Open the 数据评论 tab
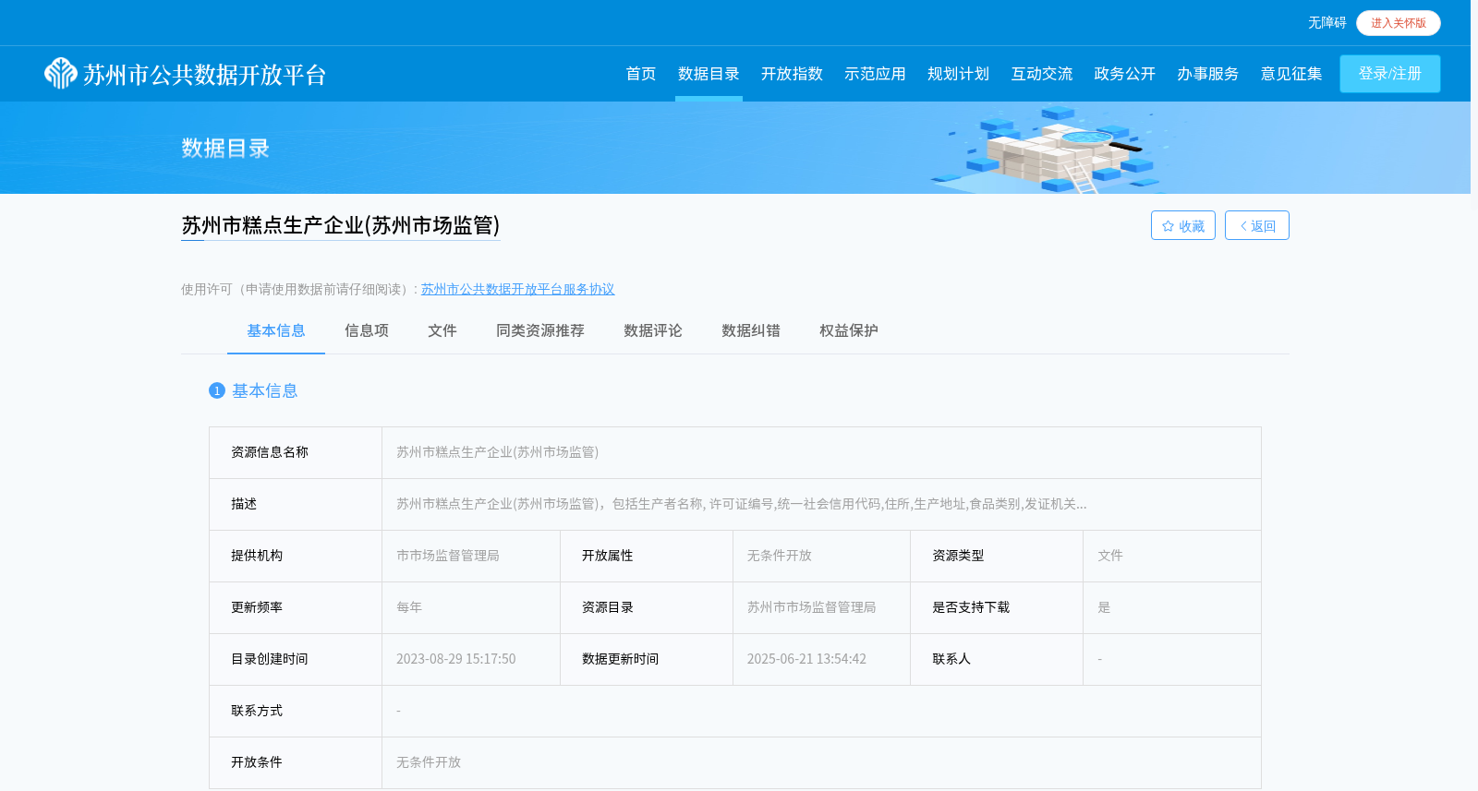This screenshot has width=1478, height=791. (653, 330)
